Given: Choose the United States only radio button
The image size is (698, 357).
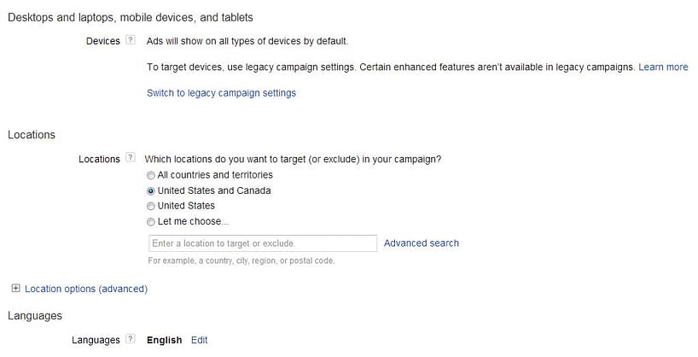Looking at the screenshot, I should (x=151, y=207).
